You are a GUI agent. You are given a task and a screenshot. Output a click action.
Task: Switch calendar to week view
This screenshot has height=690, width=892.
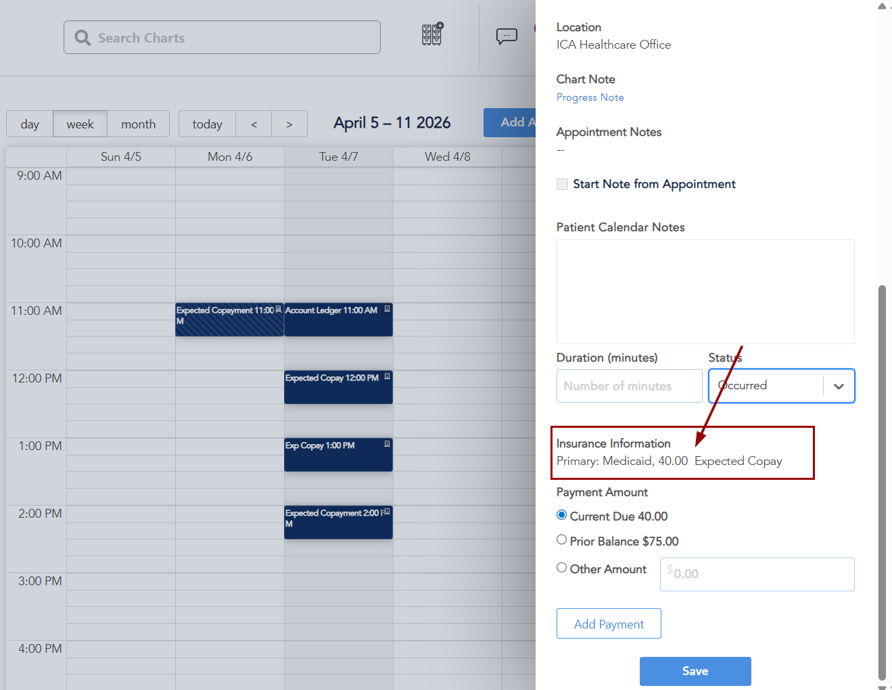tap(80, 124)
